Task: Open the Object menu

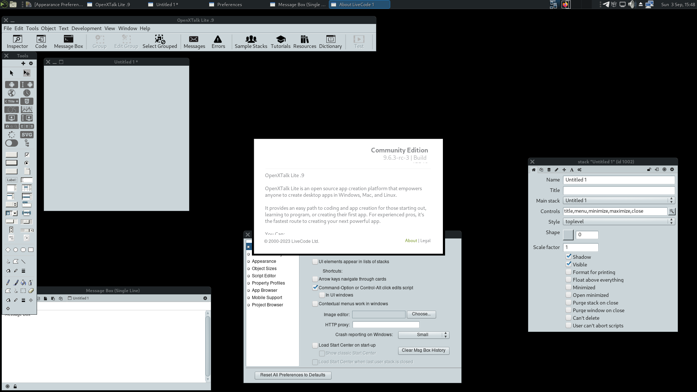Action: pos(48,28)
